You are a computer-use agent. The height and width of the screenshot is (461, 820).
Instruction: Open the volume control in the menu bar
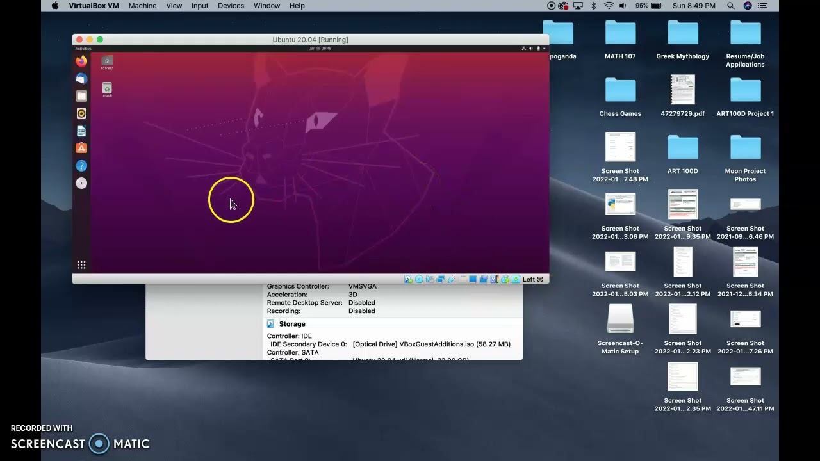click(623, 6)
